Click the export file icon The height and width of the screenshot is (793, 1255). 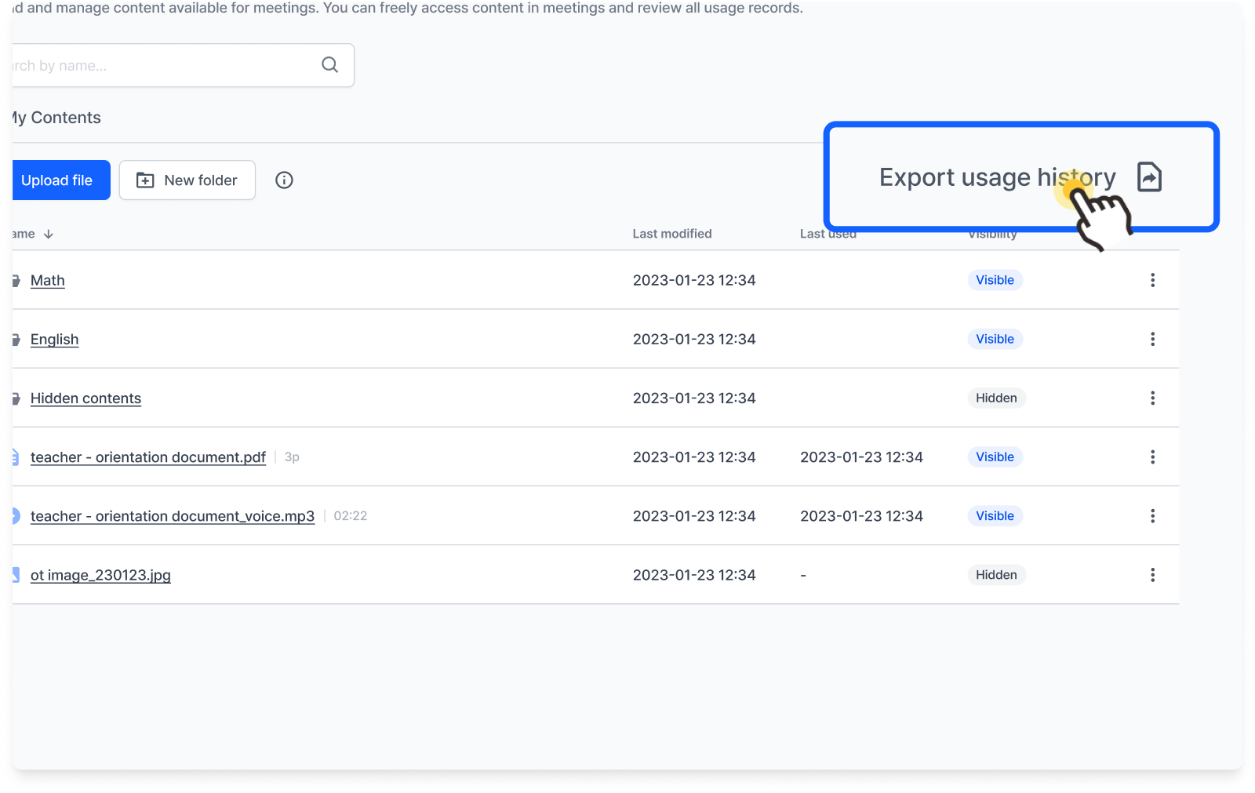pos(1149,177)
